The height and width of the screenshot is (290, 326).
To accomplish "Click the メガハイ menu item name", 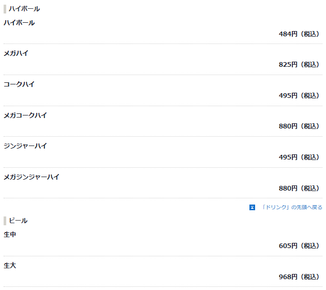I will pos(16,53).
